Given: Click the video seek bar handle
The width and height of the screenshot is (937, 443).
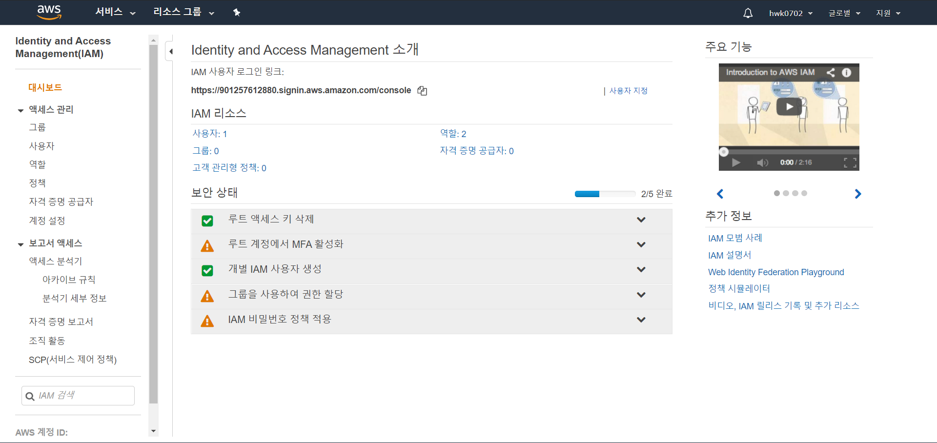Looking at the screenshot, I should pyautogui.click(x=724, y=152).
